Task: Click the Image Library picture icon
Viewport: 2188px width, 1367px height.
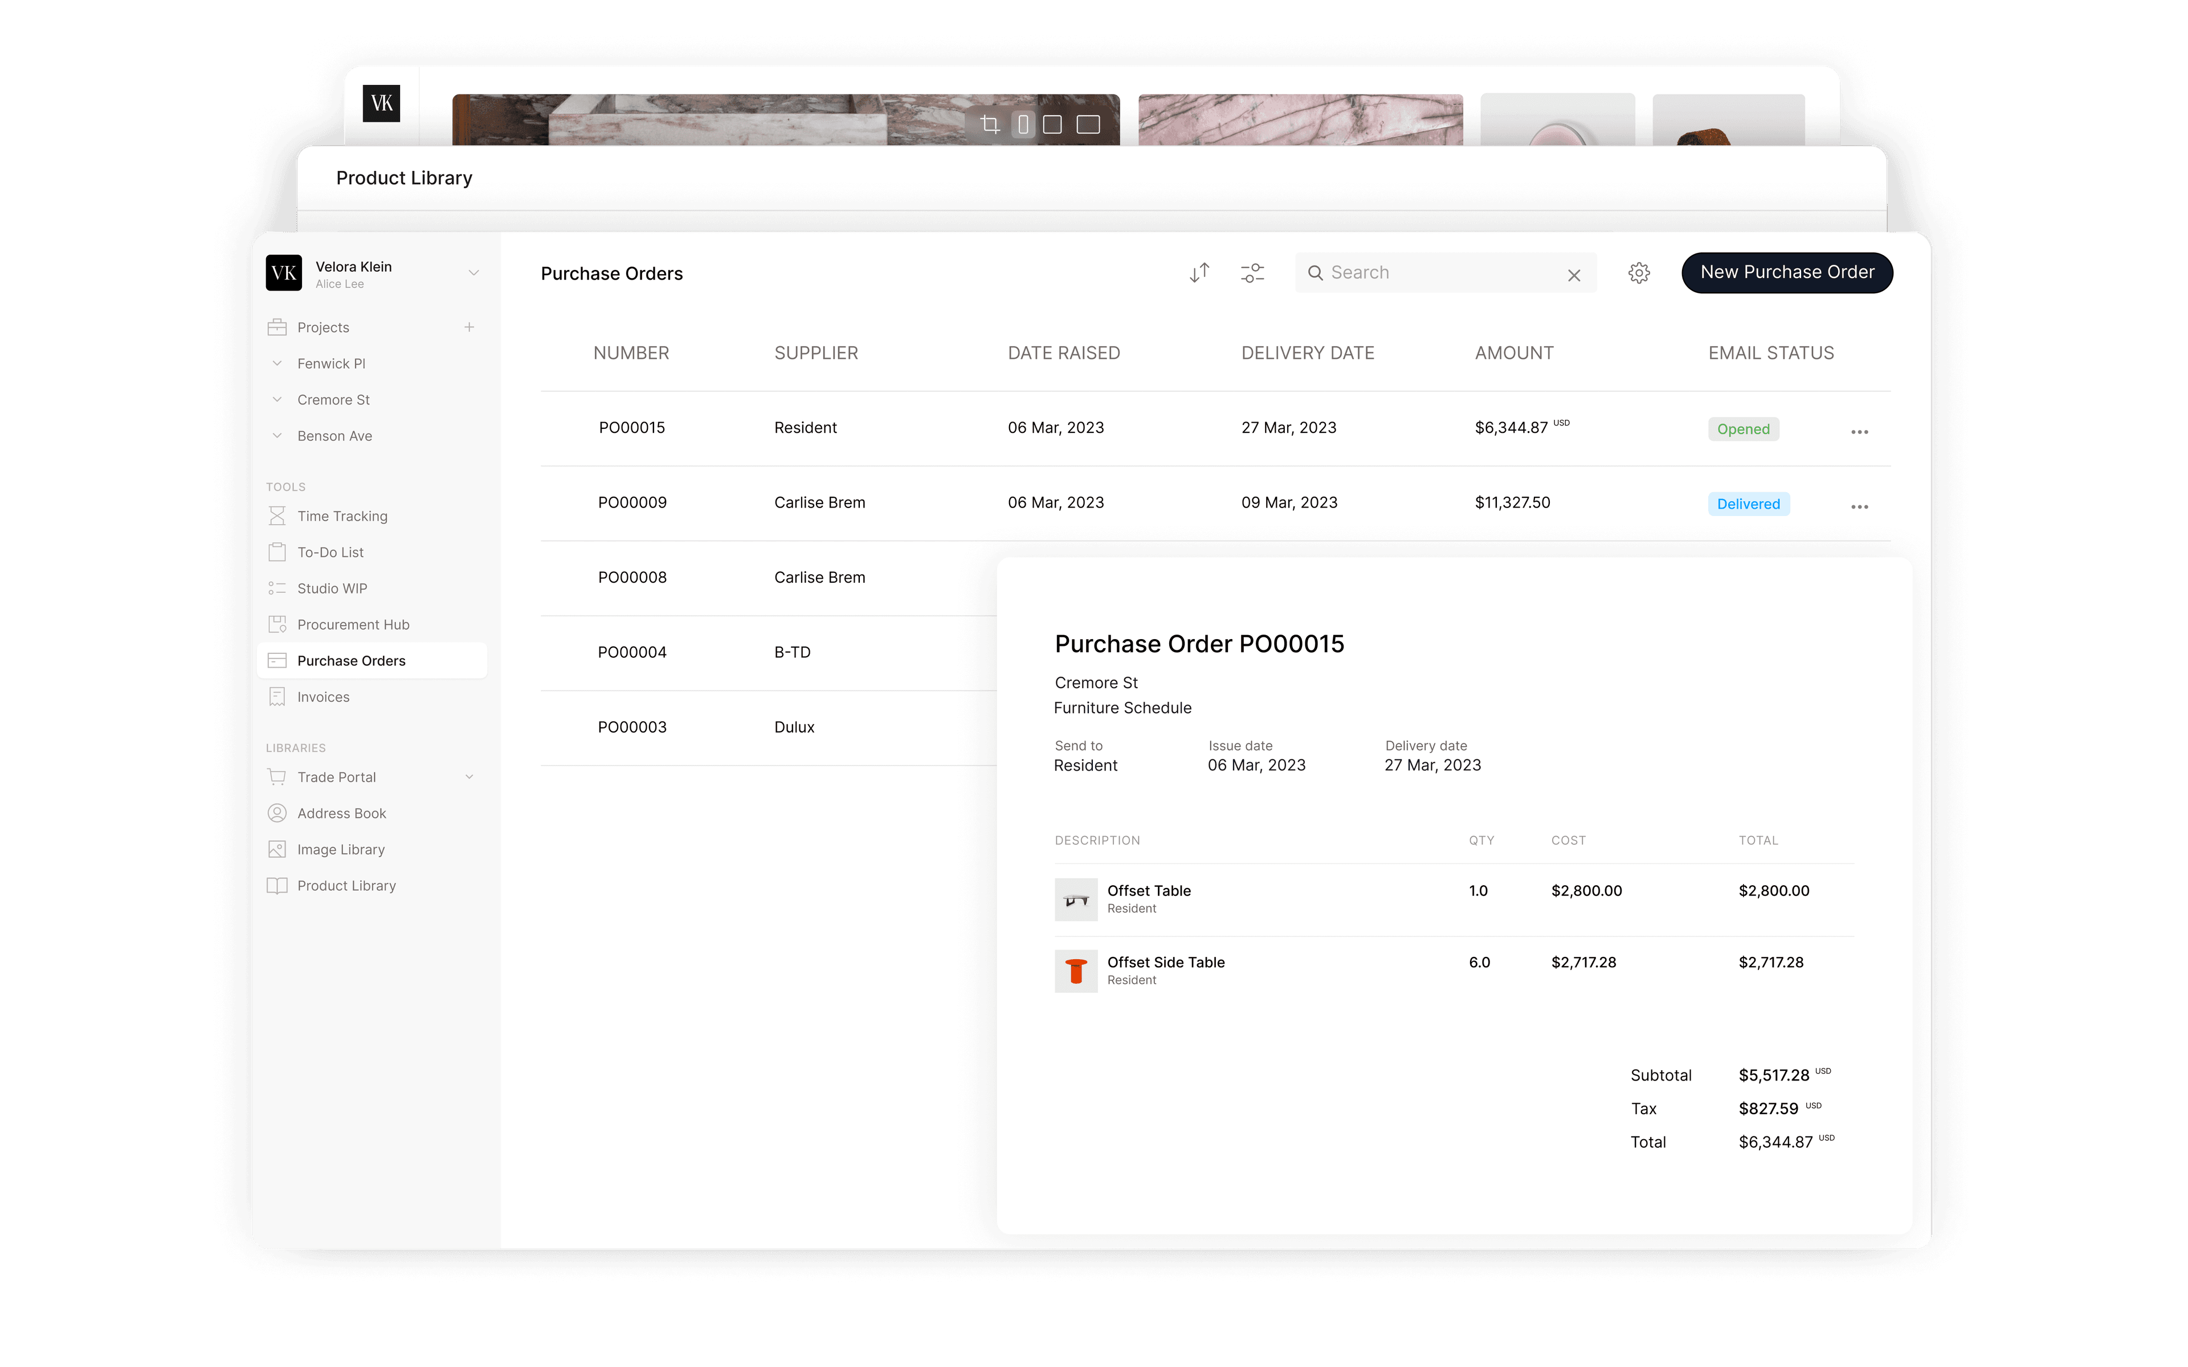Action: click(277, 850)
